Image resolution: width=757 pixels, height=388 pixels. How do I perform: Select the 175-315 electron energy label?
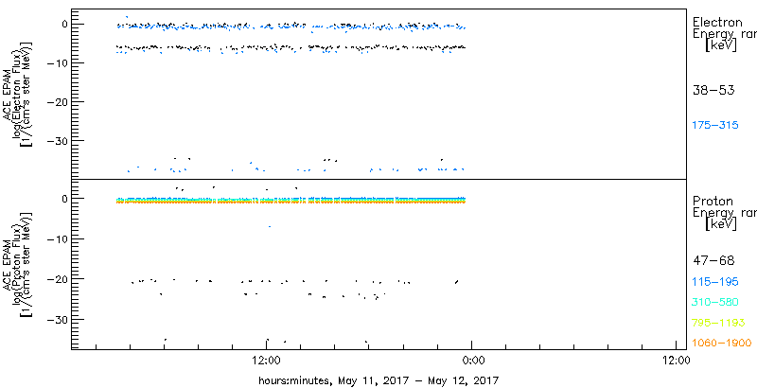(x=715, y=126)
